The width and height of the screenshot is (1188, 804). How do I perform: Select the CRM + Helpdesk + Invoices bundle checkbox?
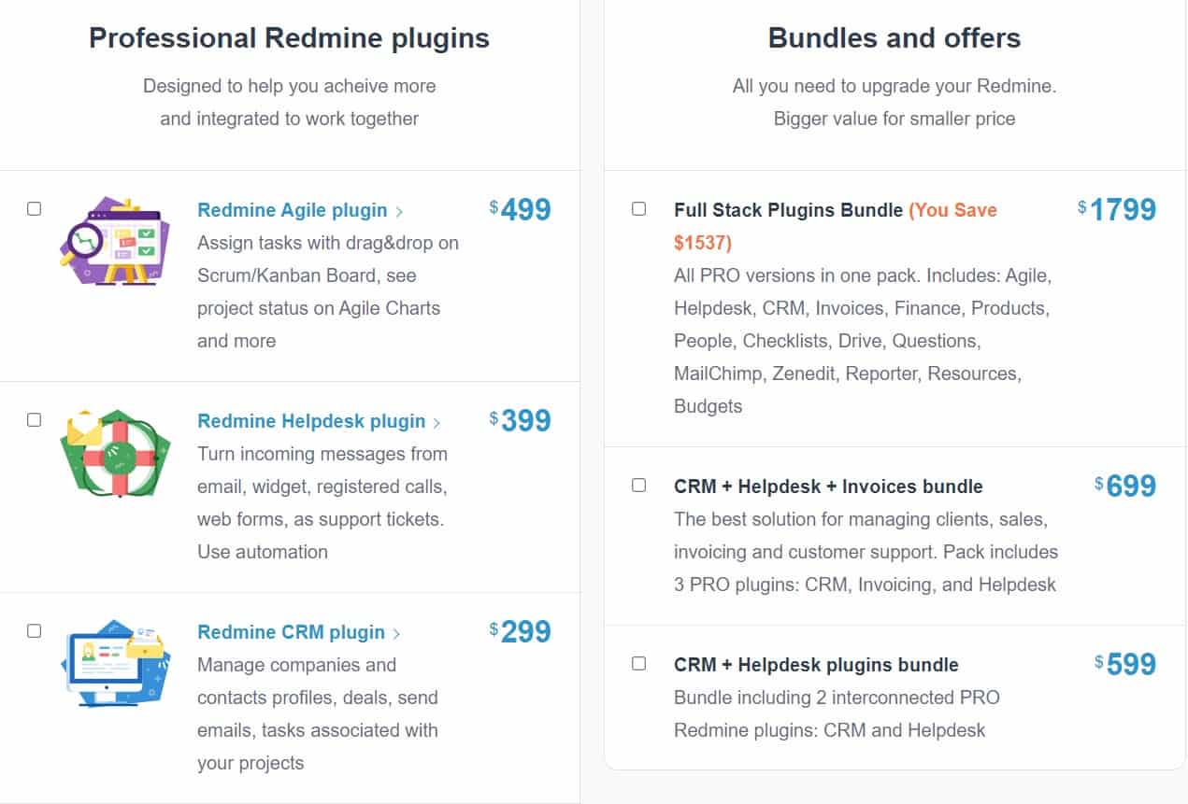click(639, 485)
